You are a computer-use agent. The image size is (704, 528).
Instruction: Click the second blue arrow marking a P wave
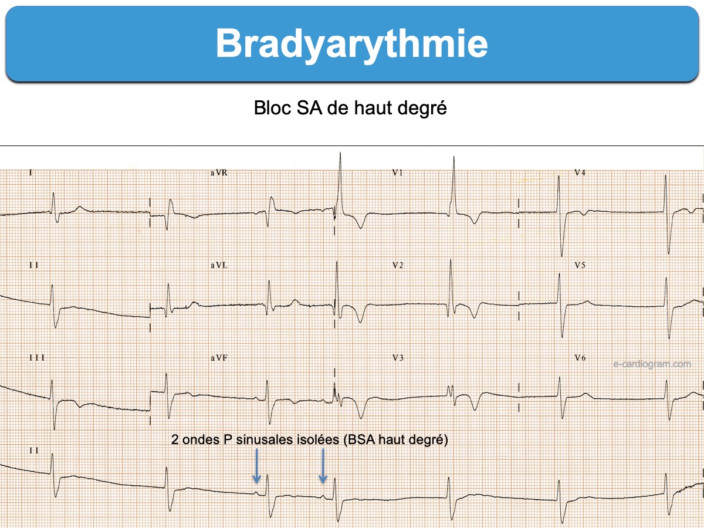323,469
